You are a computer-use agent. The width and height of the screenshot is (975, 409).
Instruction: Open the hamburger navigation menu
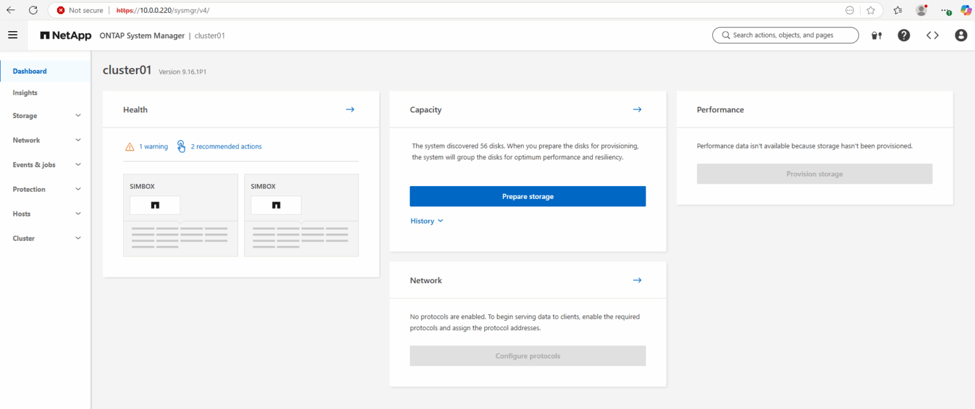[x=13, y=34]
